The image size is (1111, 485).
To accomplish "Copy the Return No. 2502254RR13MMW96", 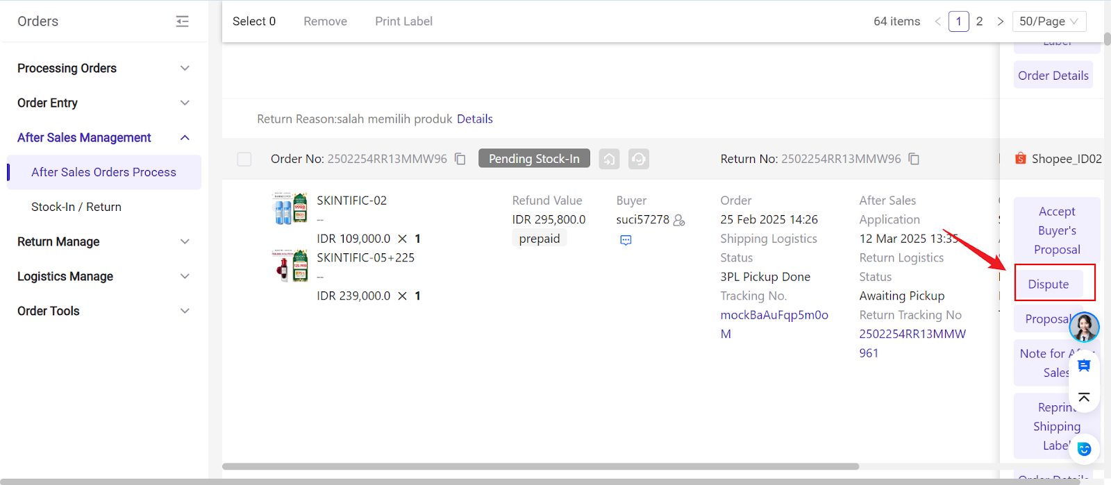I will click(x=914, y=159).
